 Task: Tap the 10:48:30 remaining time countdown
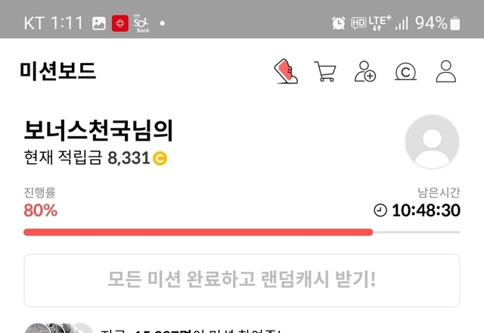tap(426, 210)
